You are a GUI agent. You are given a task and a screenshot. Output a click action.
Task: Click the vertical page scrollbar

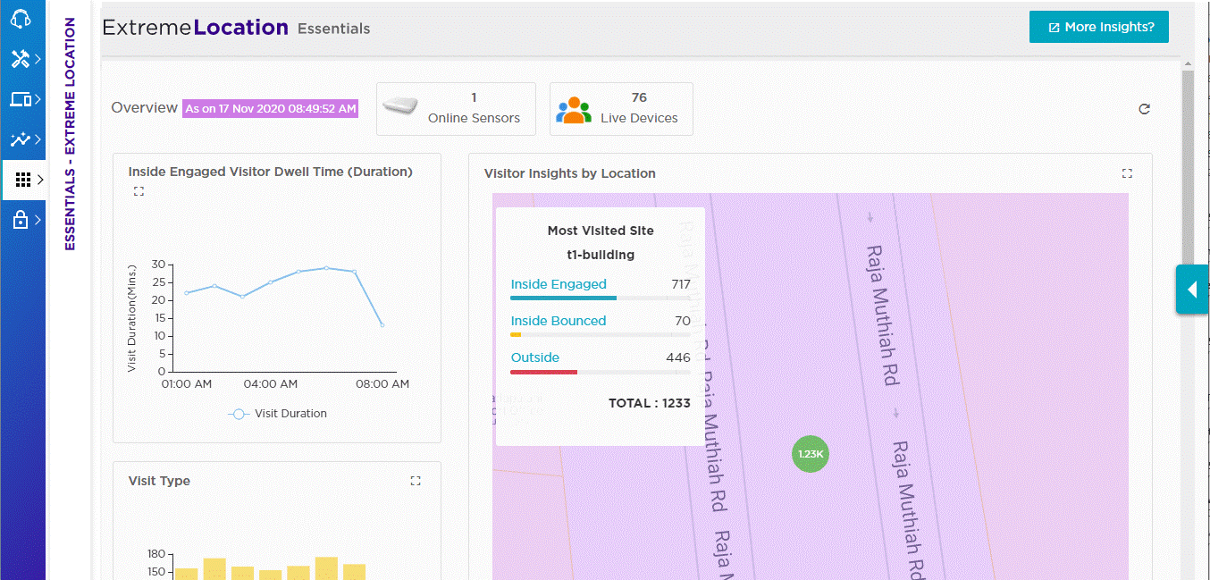pos(1188,268)
